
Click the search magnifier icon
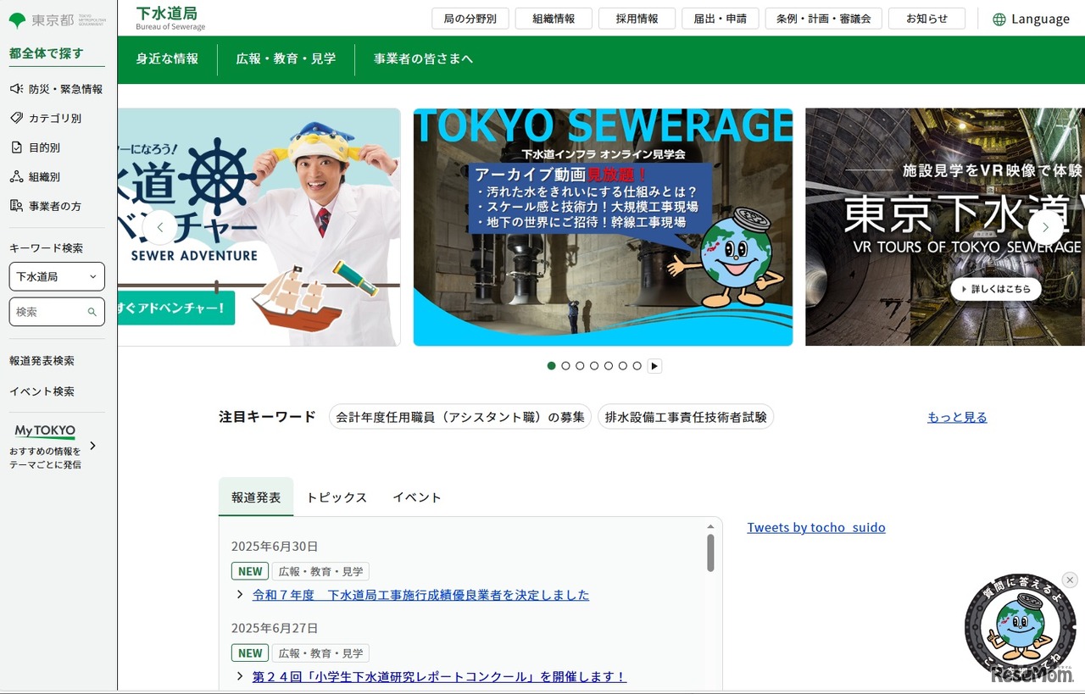tap(92, 312)
